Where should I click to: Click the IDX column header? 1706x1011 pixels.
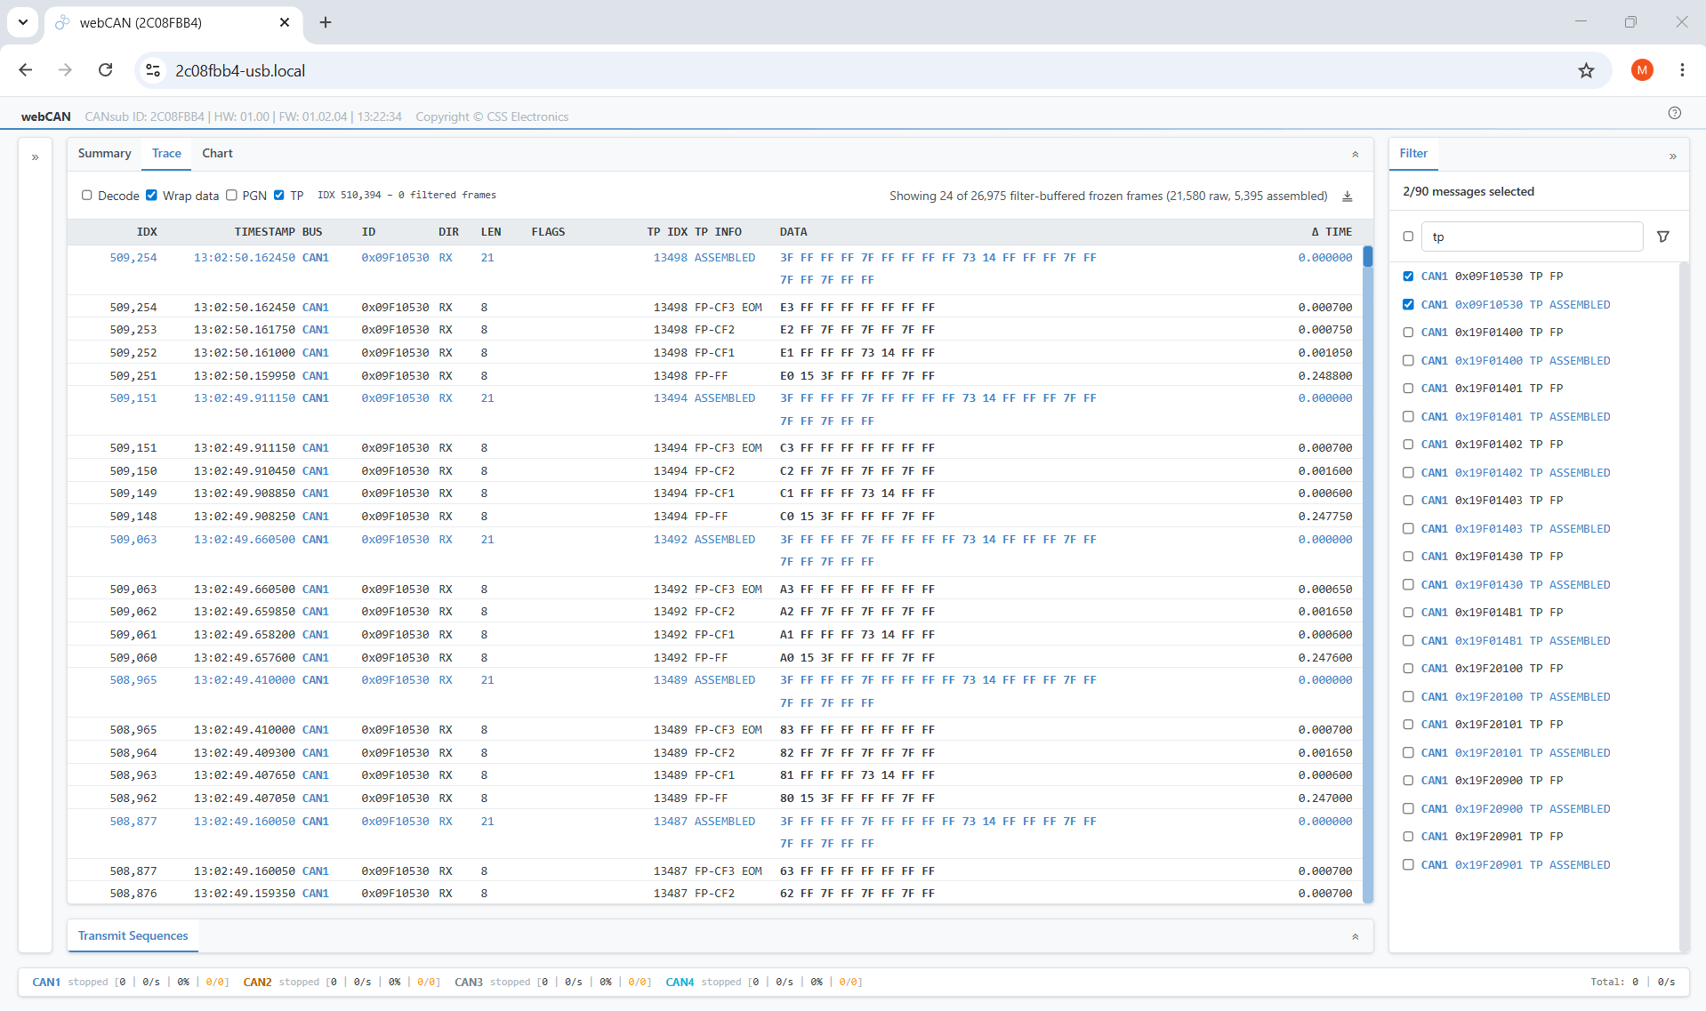click(147, 232)
